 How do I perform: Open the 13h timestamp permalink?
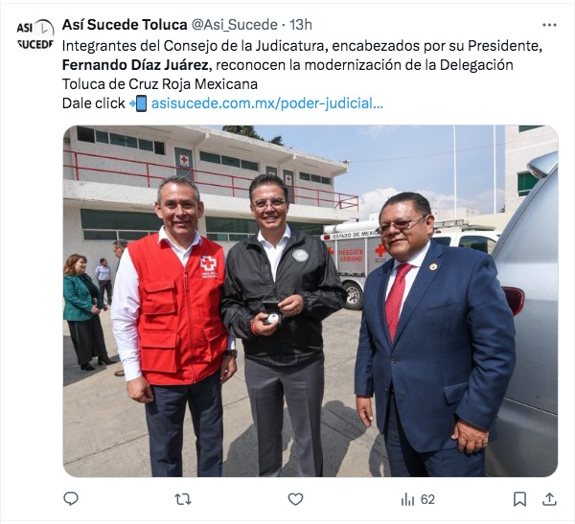point(301,25)
